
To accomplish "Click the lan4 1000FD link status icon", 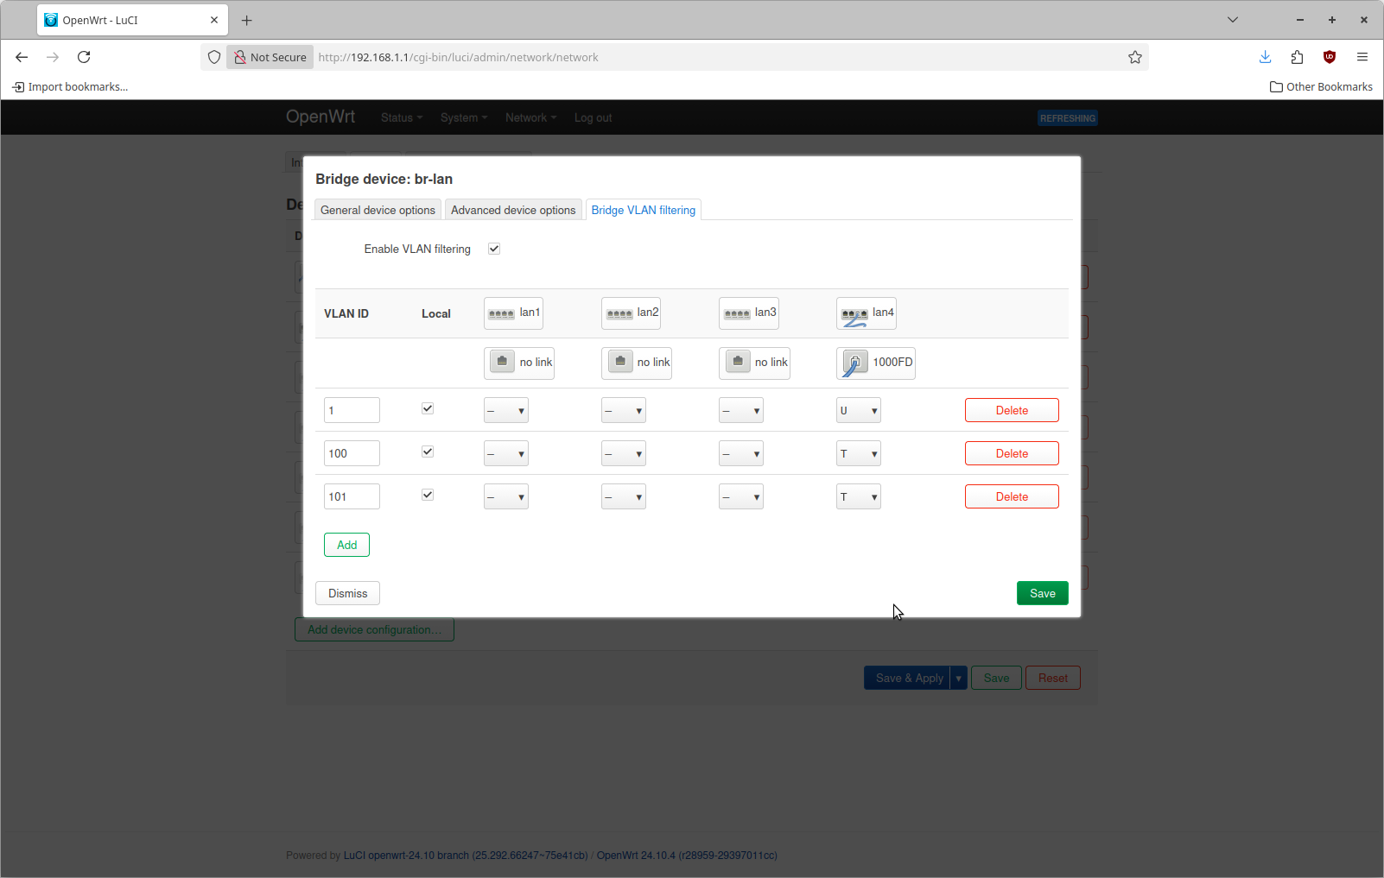I will [854, 363].
